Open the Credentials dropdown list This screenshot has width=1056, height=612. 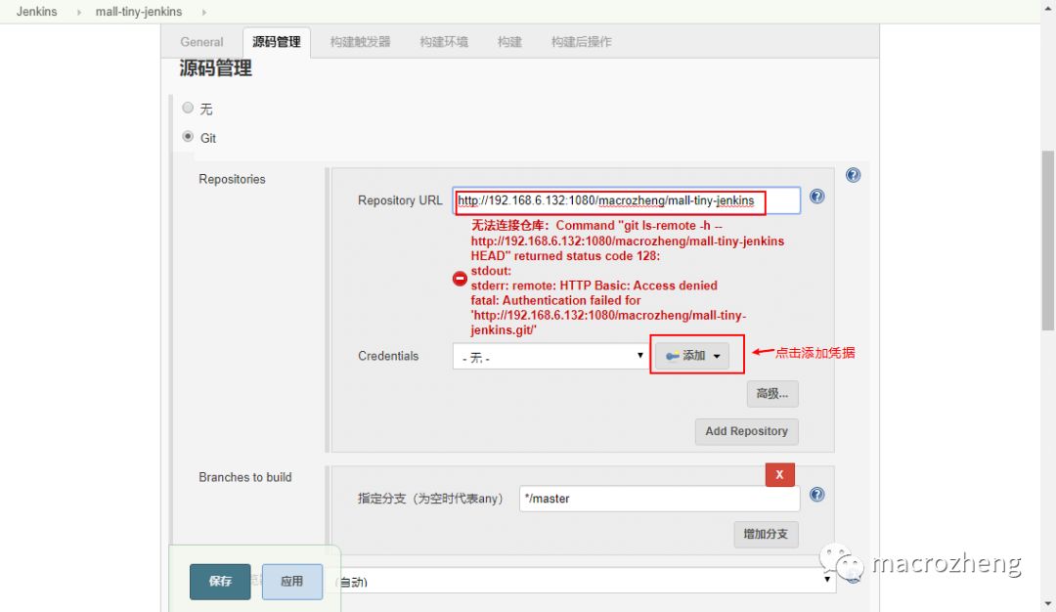[550, 357]
